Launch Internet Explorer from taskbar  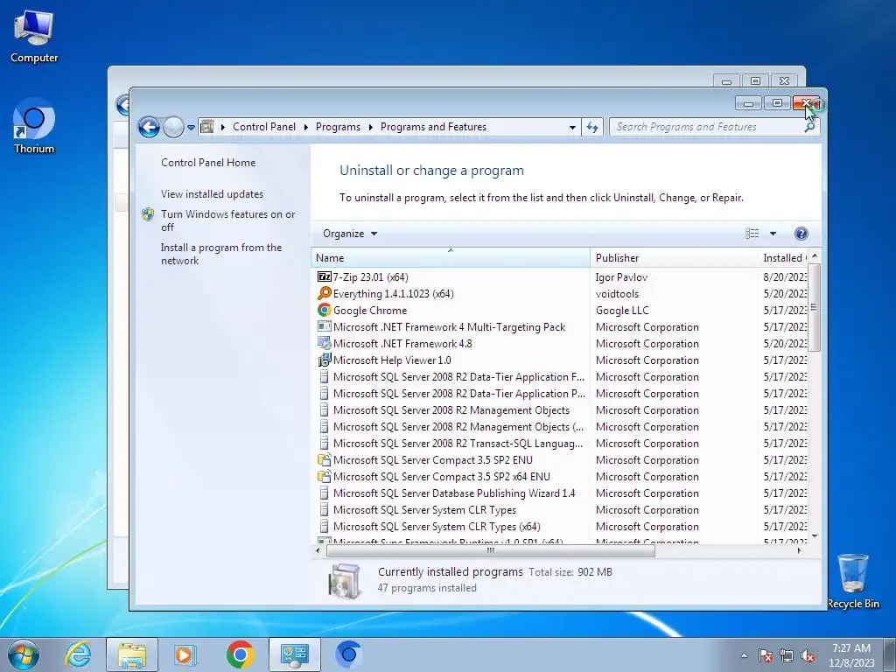point(78,654)
